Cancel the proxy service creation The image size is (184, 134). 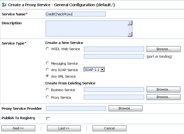109,128
